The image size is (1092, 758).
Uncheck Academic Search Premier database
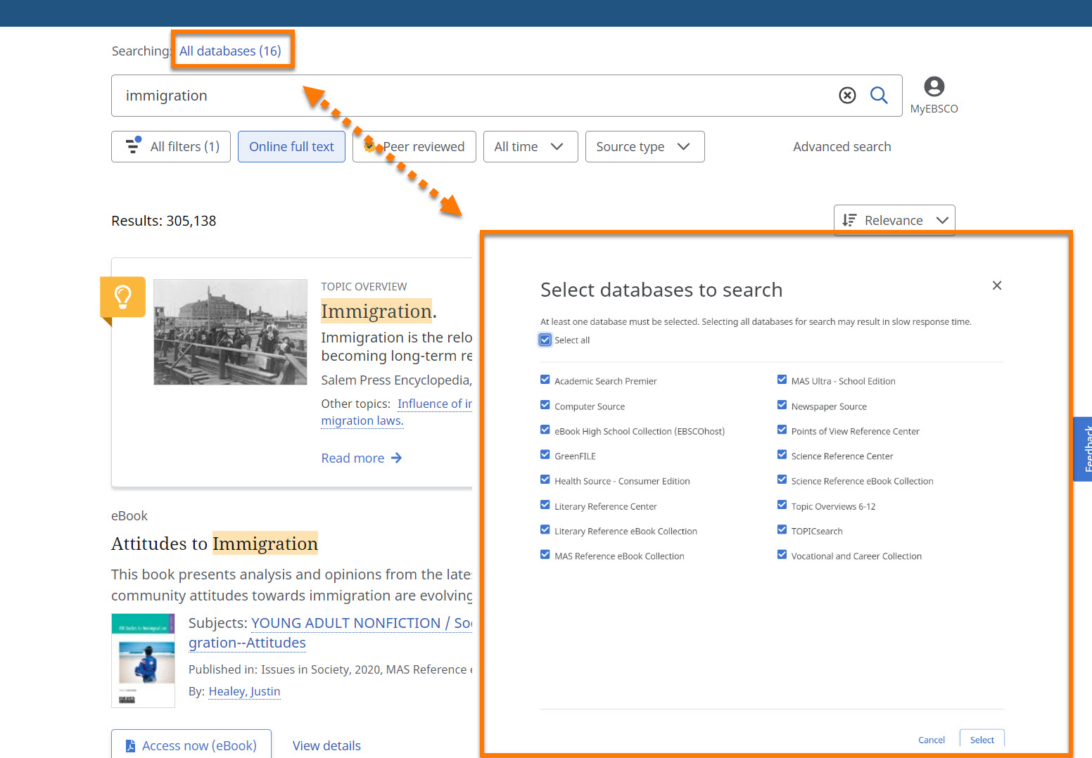(545, 380)
